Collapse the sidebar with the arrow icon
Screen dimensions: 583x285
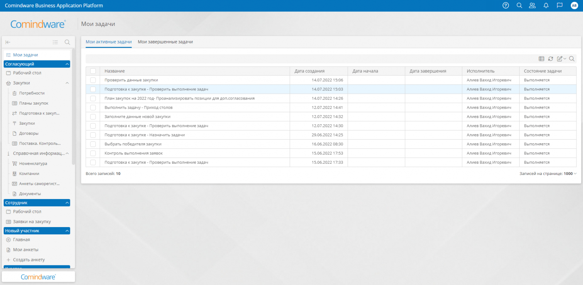click(8, 42)
